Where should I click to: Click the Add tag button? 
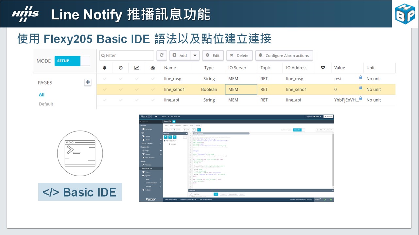coord(180,55)
